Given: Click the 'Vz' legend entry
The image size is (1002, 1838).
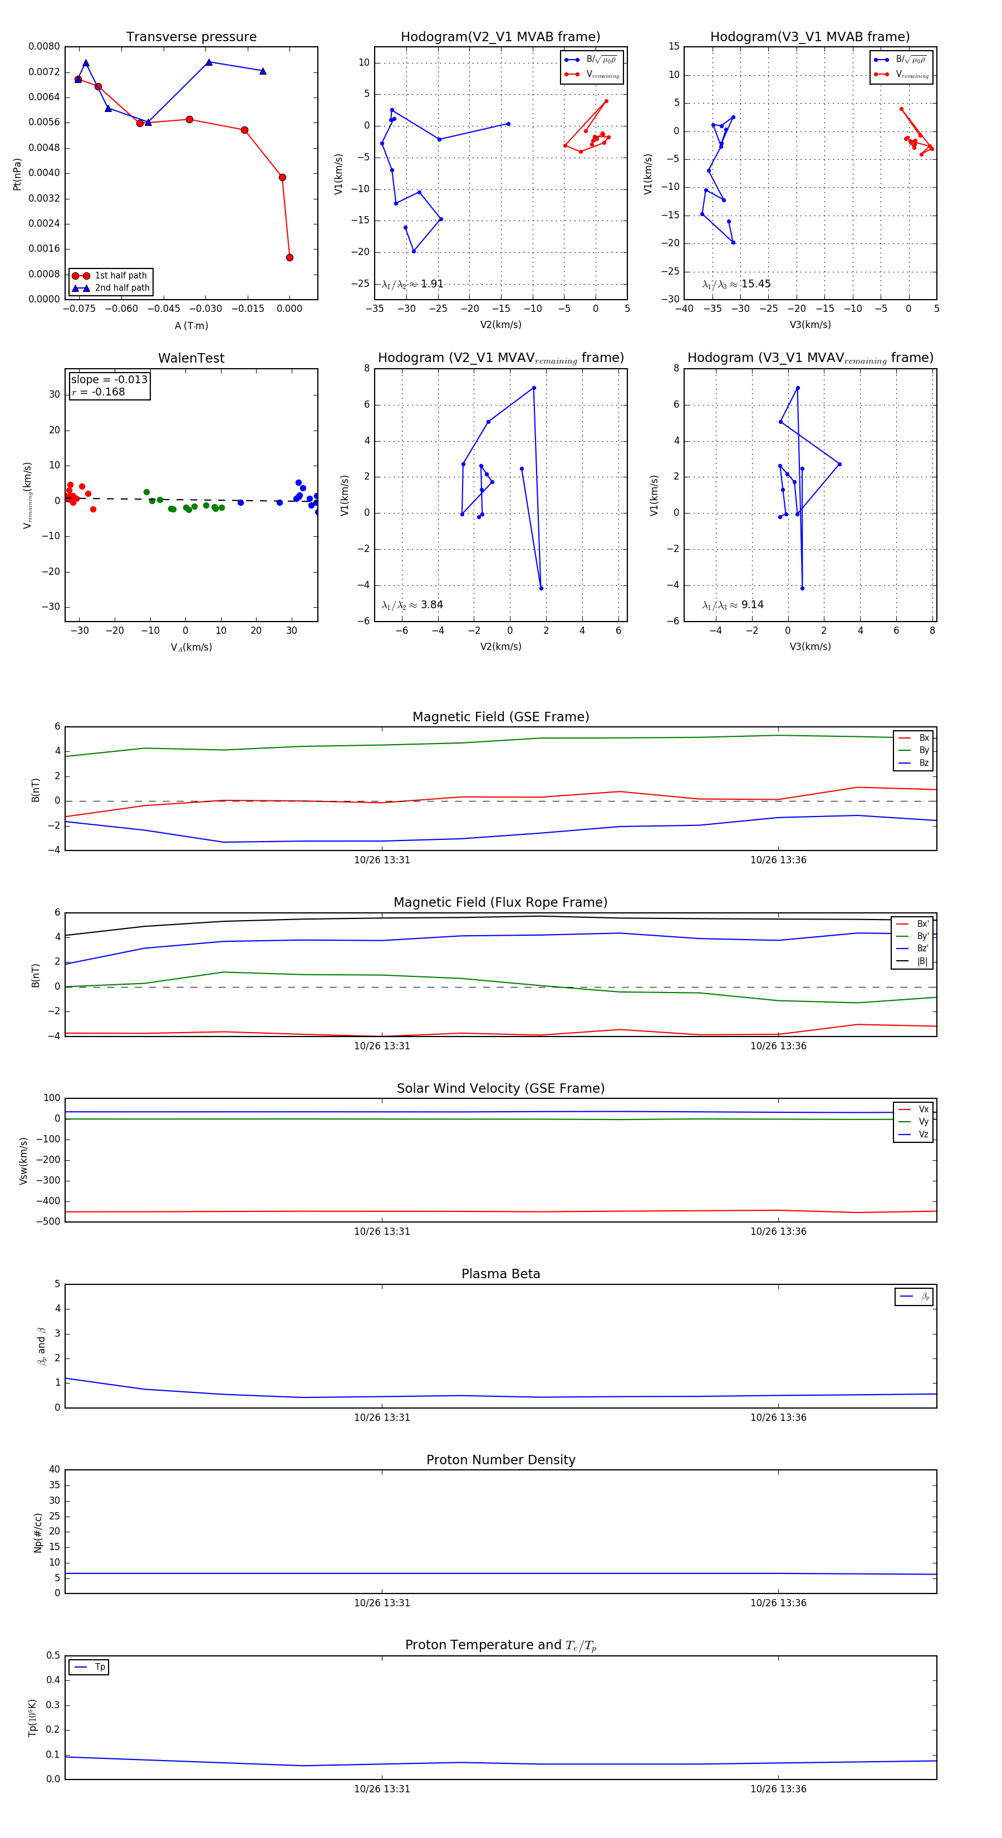Looking at the screenshot, I should pos(913,1135).
